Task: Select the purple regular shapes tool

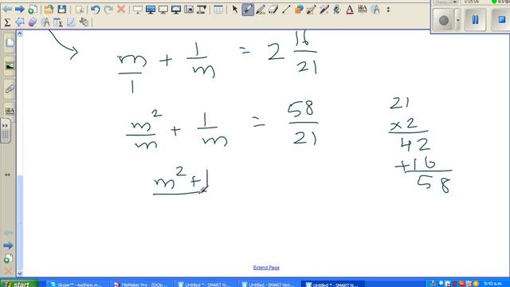Action: coord(33,22)
